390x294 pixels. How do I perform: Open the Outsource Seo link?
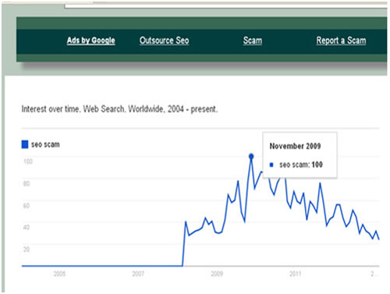point(165,41)
